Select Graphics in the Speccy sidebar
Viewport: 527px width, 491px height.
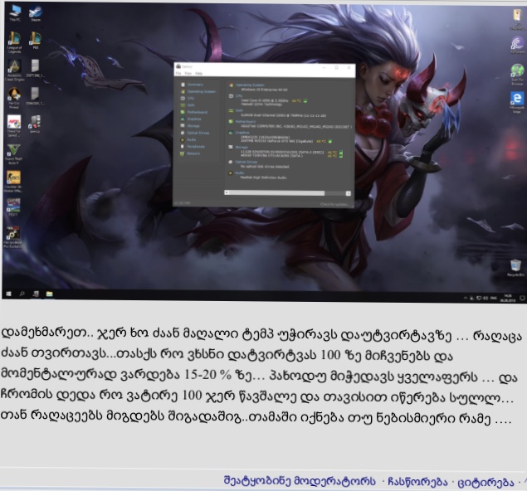pyautogui.click(x=191, y=119)
